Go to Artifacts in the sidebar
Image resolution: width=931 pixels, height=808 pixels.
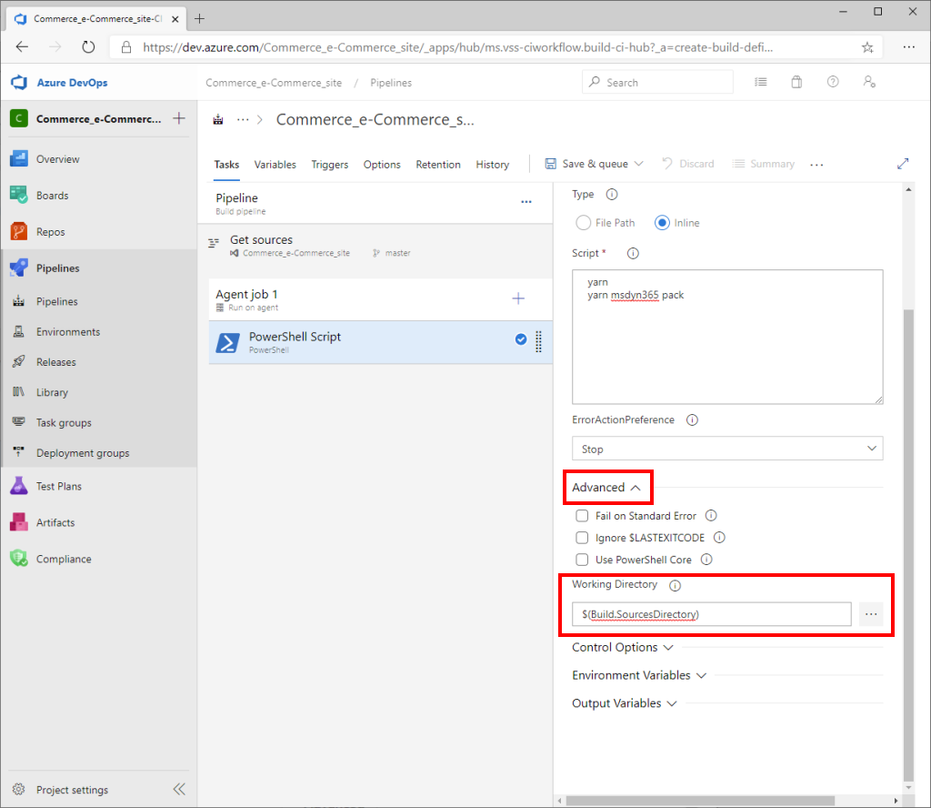[x=53, y=521]
